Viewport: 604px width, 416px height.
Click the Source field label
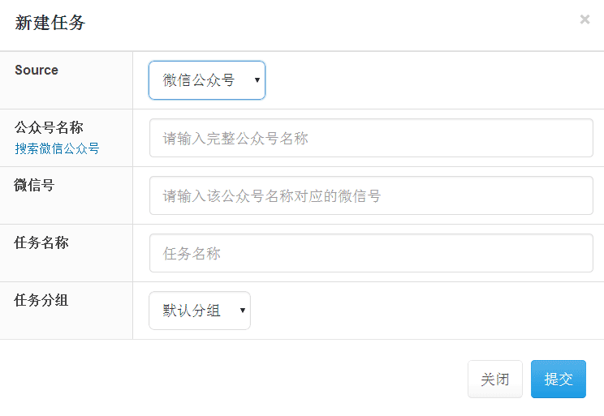click(37, 70)
